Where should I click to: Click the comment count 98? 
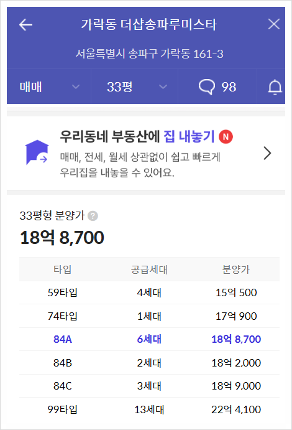coord(229,87)
